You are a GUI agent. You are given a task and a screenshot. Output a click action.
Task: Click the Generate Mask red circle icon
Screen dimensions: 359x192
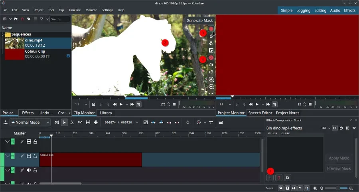click(x=211, y=29)
